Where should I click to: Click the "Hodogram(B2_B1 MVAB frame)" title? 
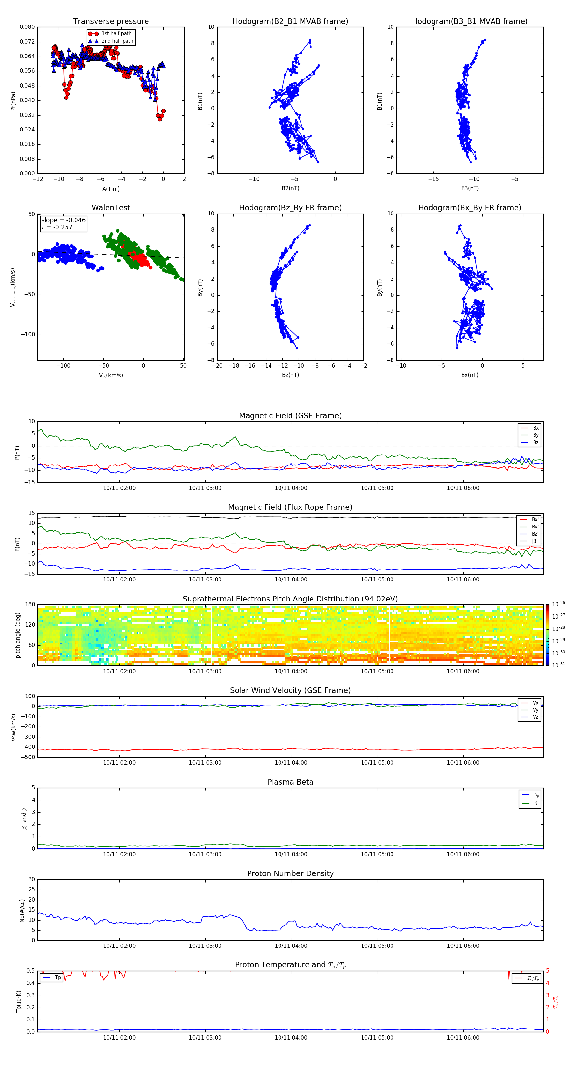(290, 21)
